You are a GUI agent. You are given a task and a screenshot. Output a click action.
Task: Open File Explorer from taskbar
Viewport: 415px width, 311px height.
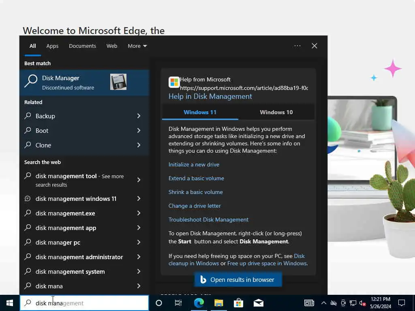[218, 303]
